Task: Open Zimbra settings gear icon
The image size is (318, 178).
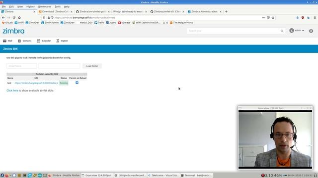Action: coord(311,31)
